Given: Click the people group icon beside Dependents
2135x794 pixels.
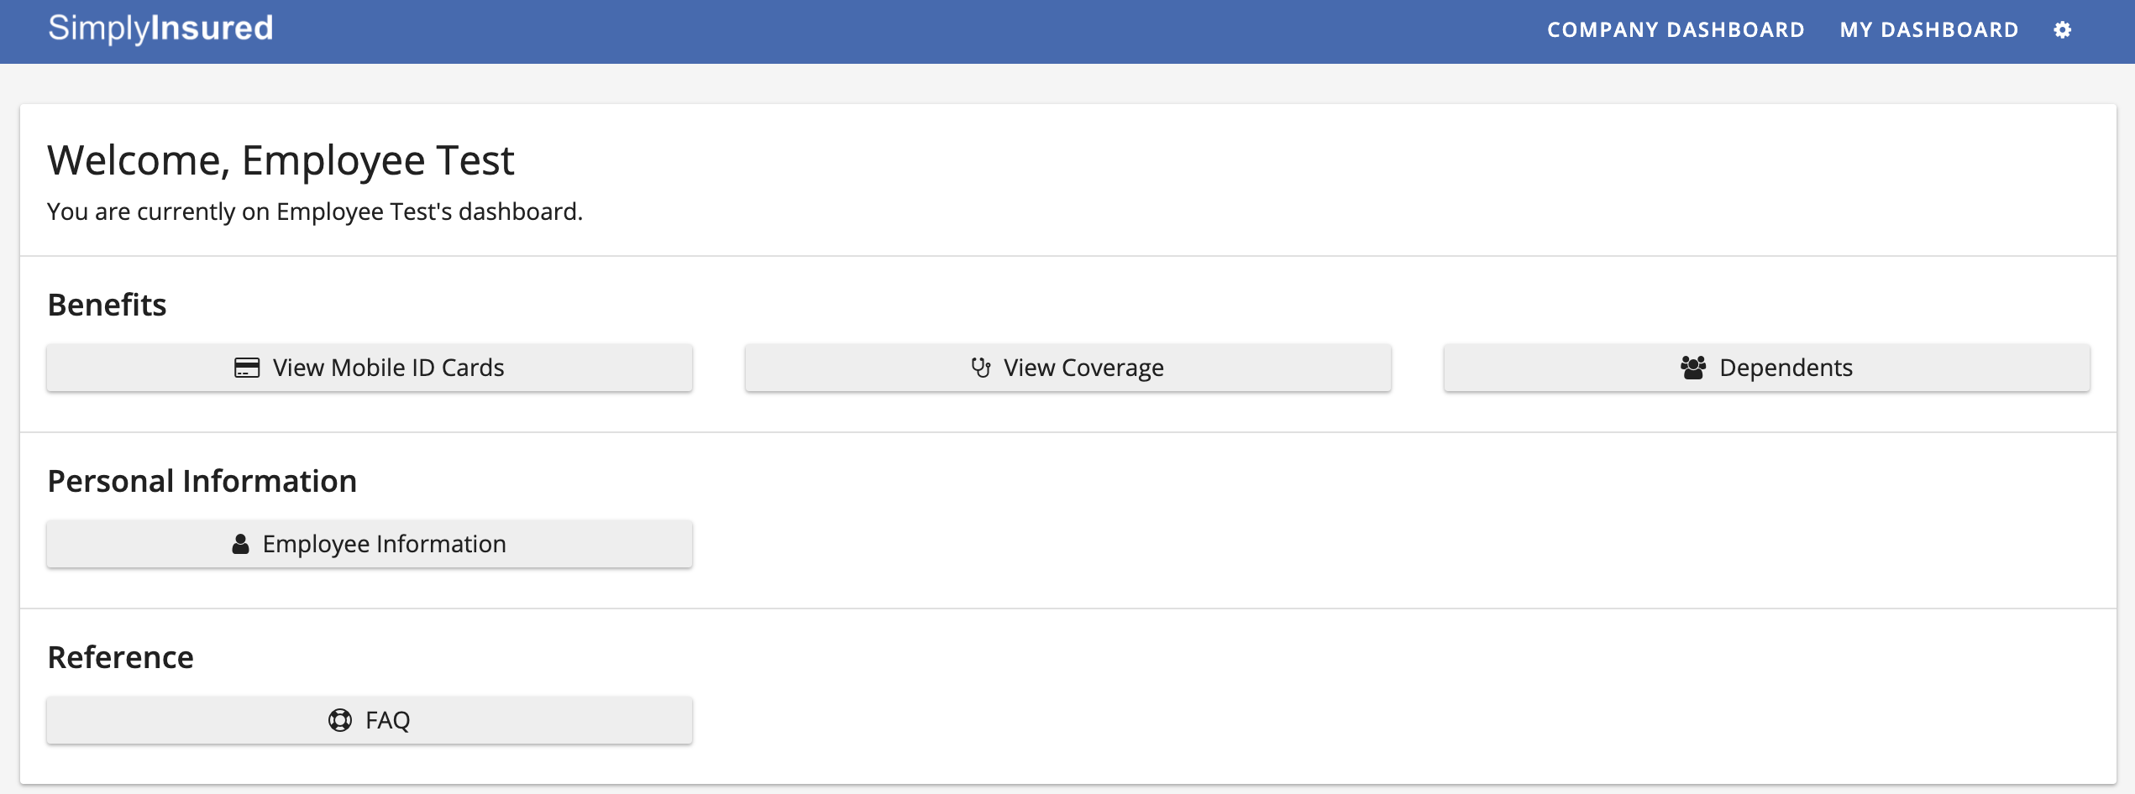Looking at the screenshot, I should coord(1692,368).
